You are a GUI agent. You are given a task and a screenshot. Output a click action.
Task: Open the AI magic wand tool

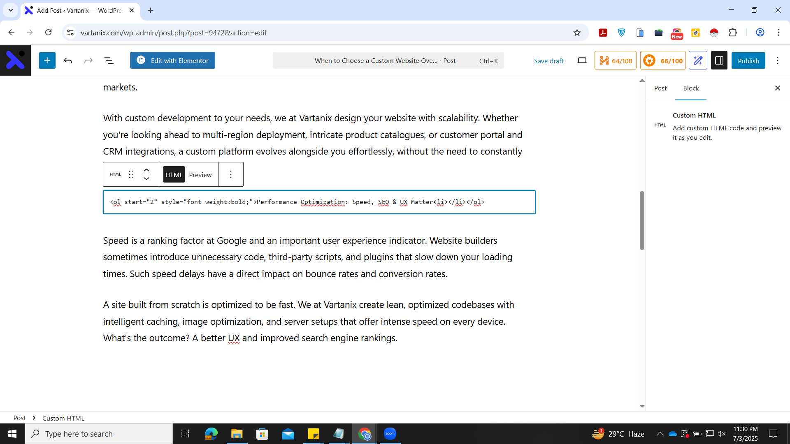click(x=698, y=60)
